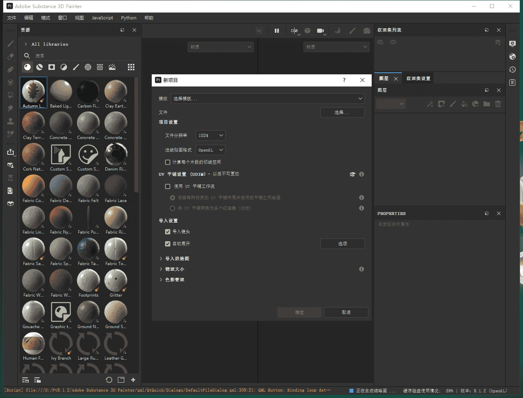Expand All libraries tree
This screenshot has width=523, height=398.
coord(26,44)
